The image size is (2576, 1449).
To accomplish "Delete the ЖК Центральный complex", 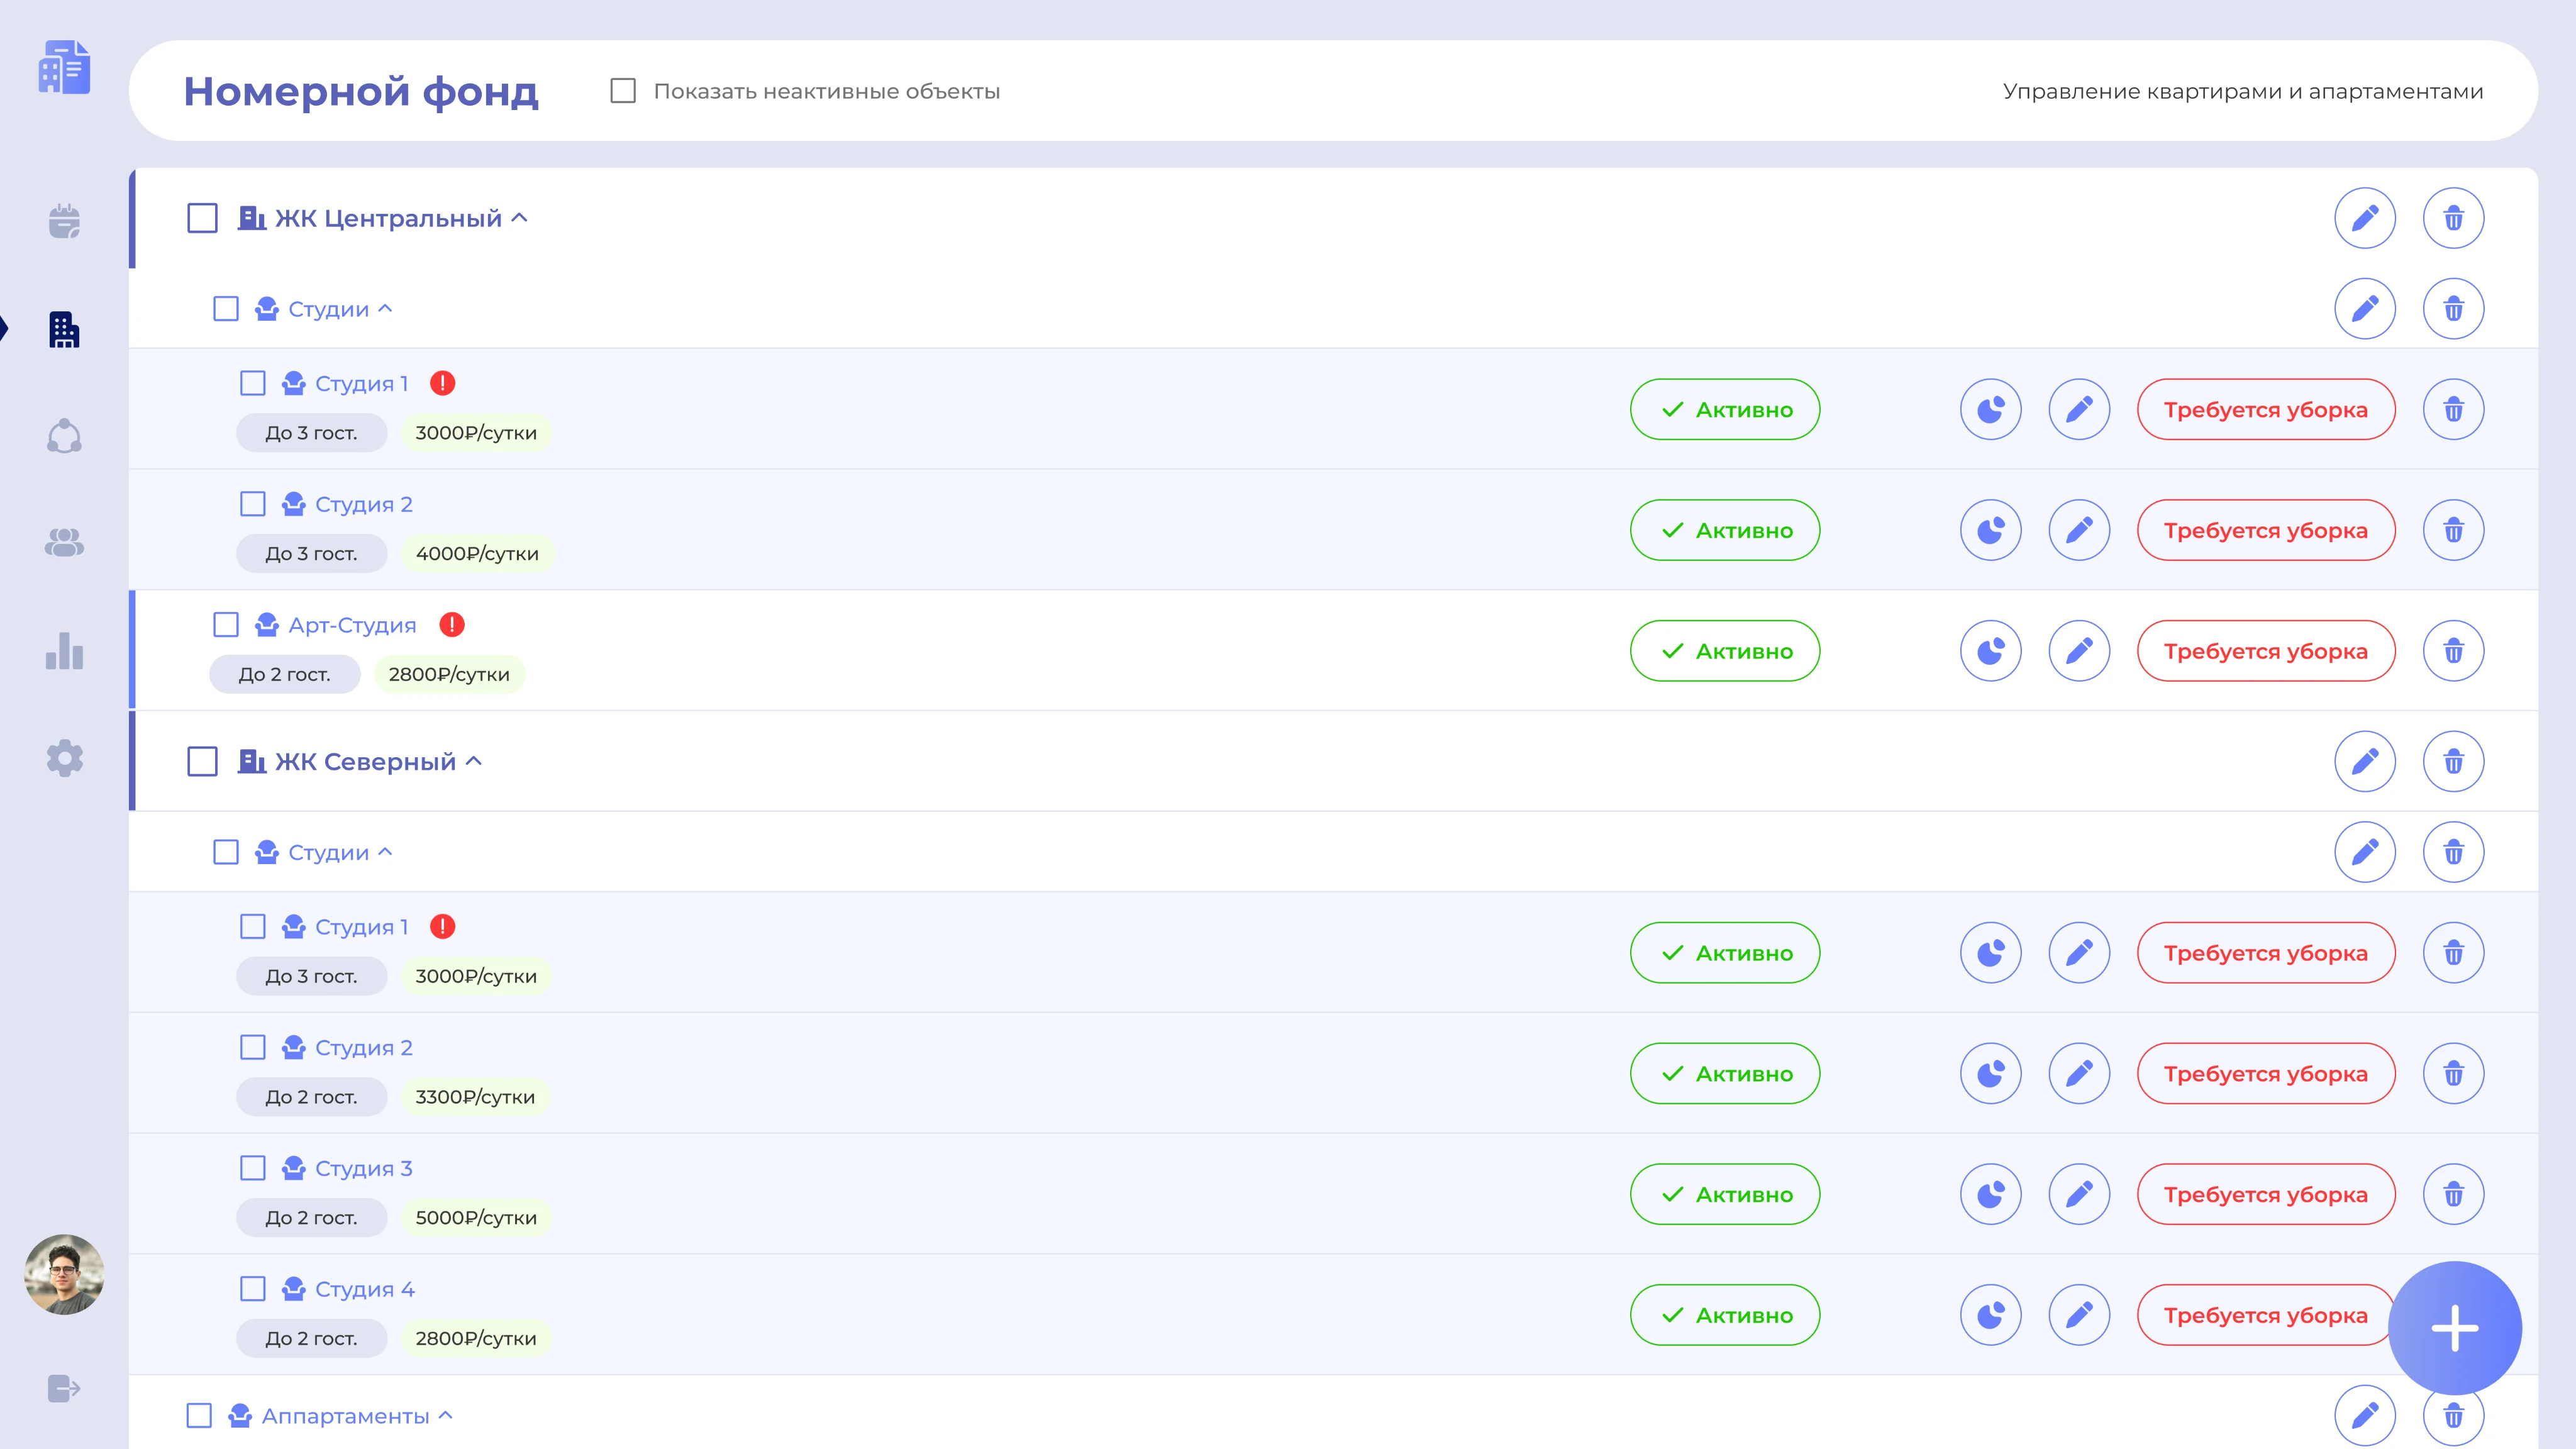I will coord(2453,218).
